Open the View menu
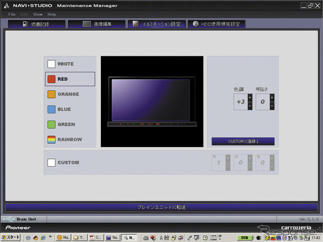The image size is (323, 242). 38,15
